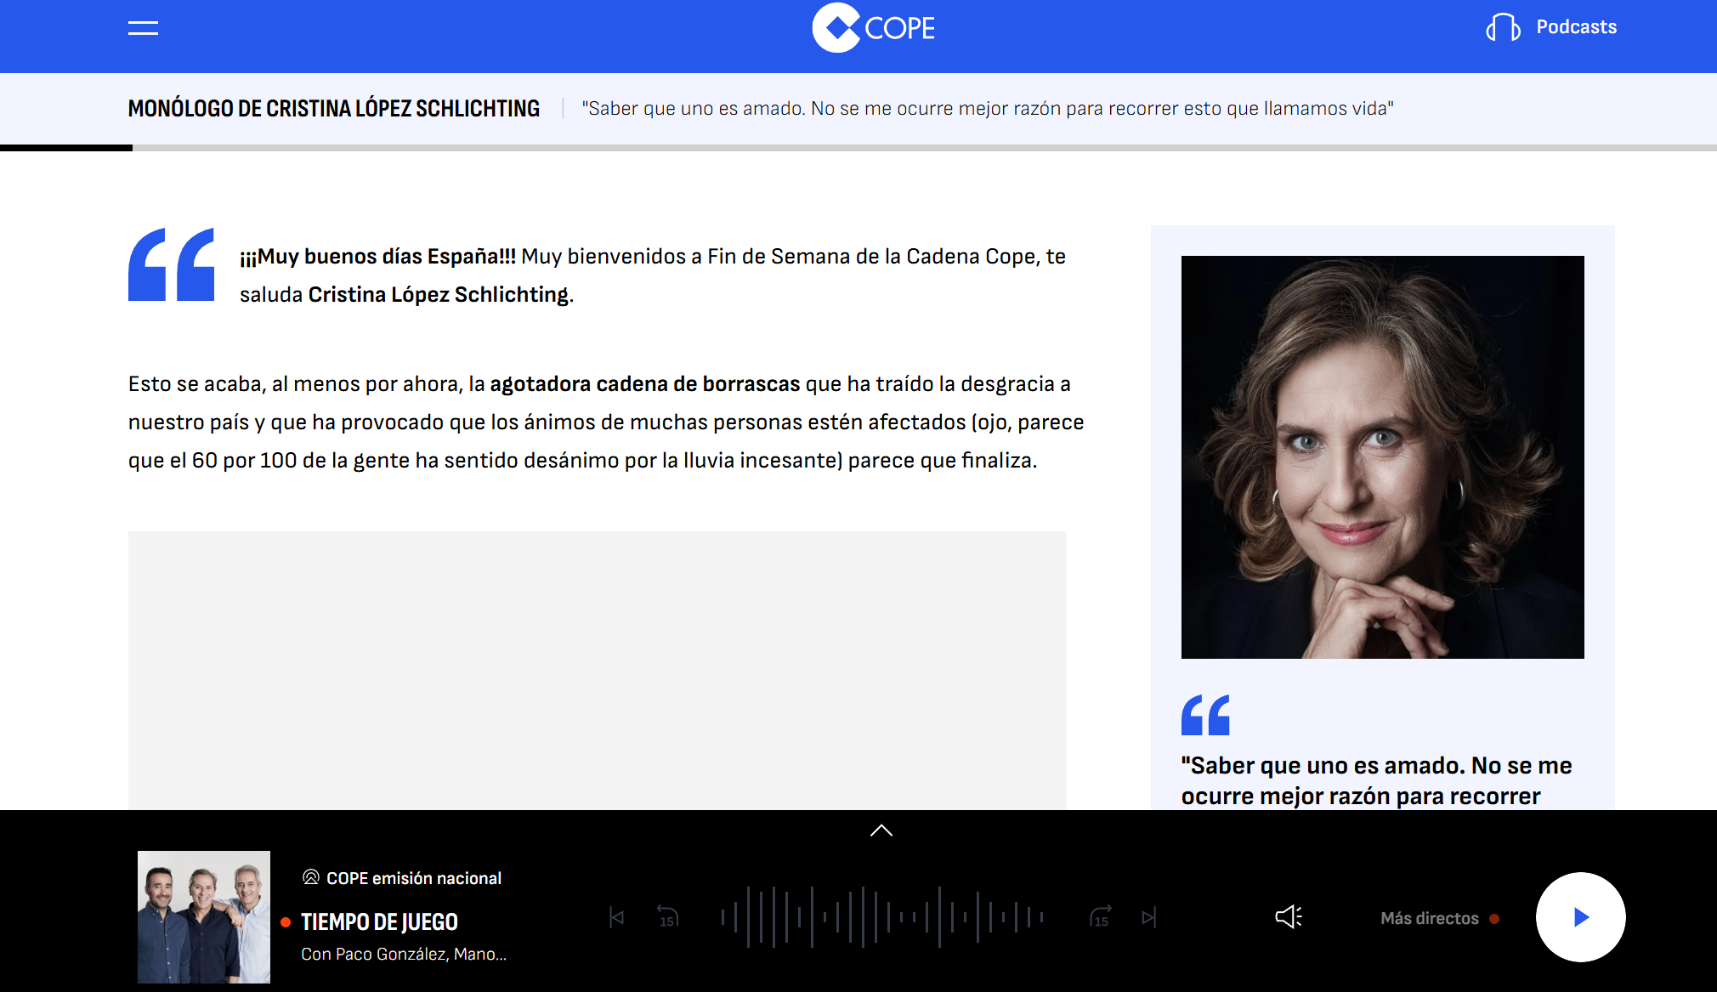Open Más directos list

point(1430,918)
